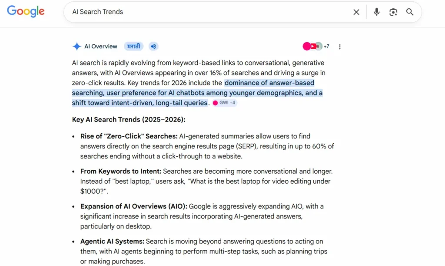This screenshot has height=266, width=445.
Task: Click the Google logo
Action: (26, 12)
